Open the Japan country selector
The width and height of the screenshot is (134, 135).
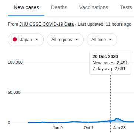(26, 40)
